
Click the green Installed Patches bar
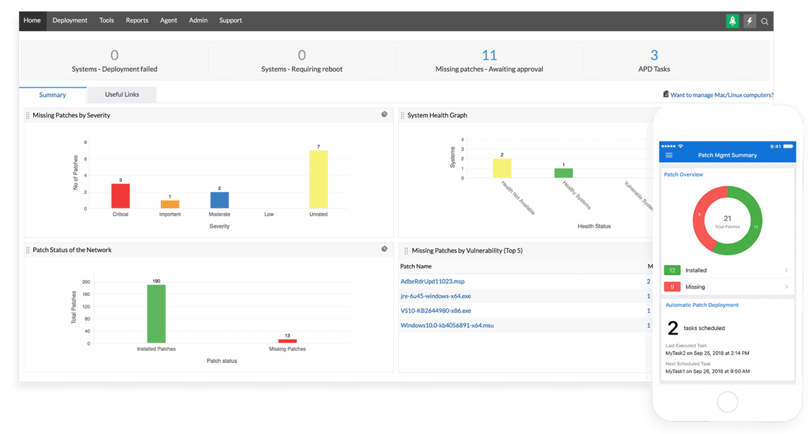156,314
